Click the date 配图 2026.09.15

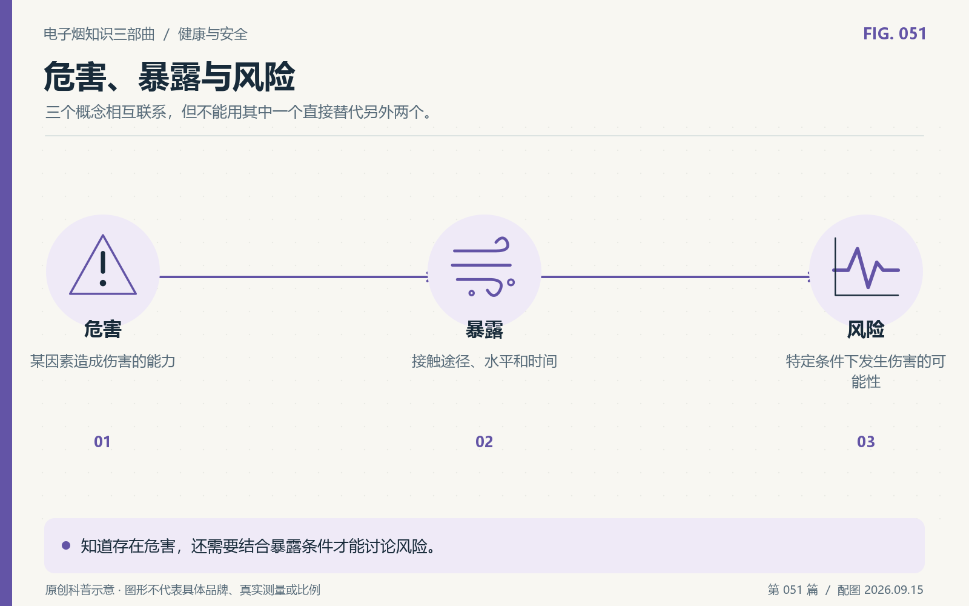coord(881,590)
